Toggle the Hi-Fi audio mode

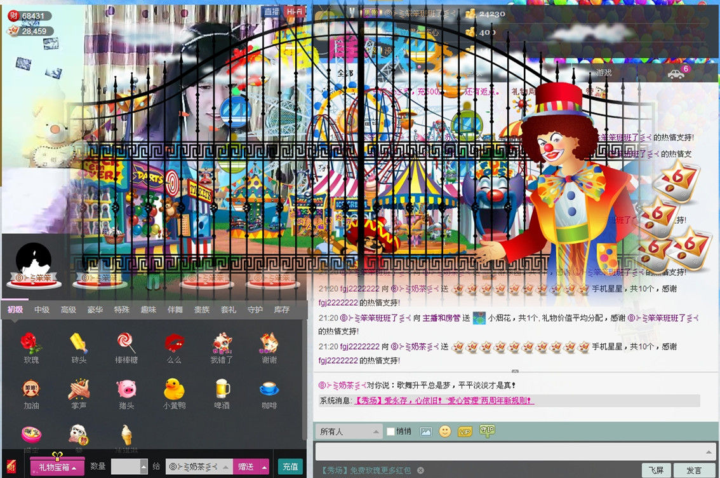tap(294, 11)
